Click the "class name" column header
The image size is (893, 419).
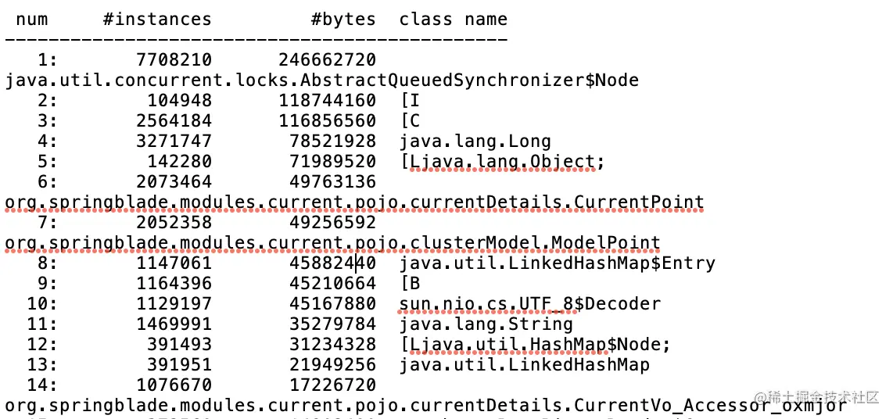pyautogui.click(x=453, y=20)
